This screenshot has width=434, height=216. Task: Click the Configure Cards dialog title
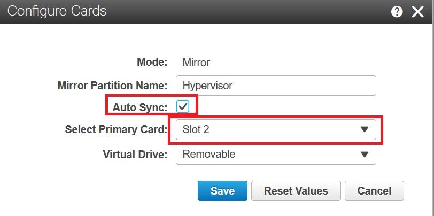(x=57, y=11)
